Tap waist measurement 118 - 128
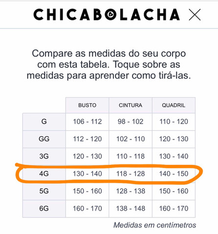 point(131,174)
